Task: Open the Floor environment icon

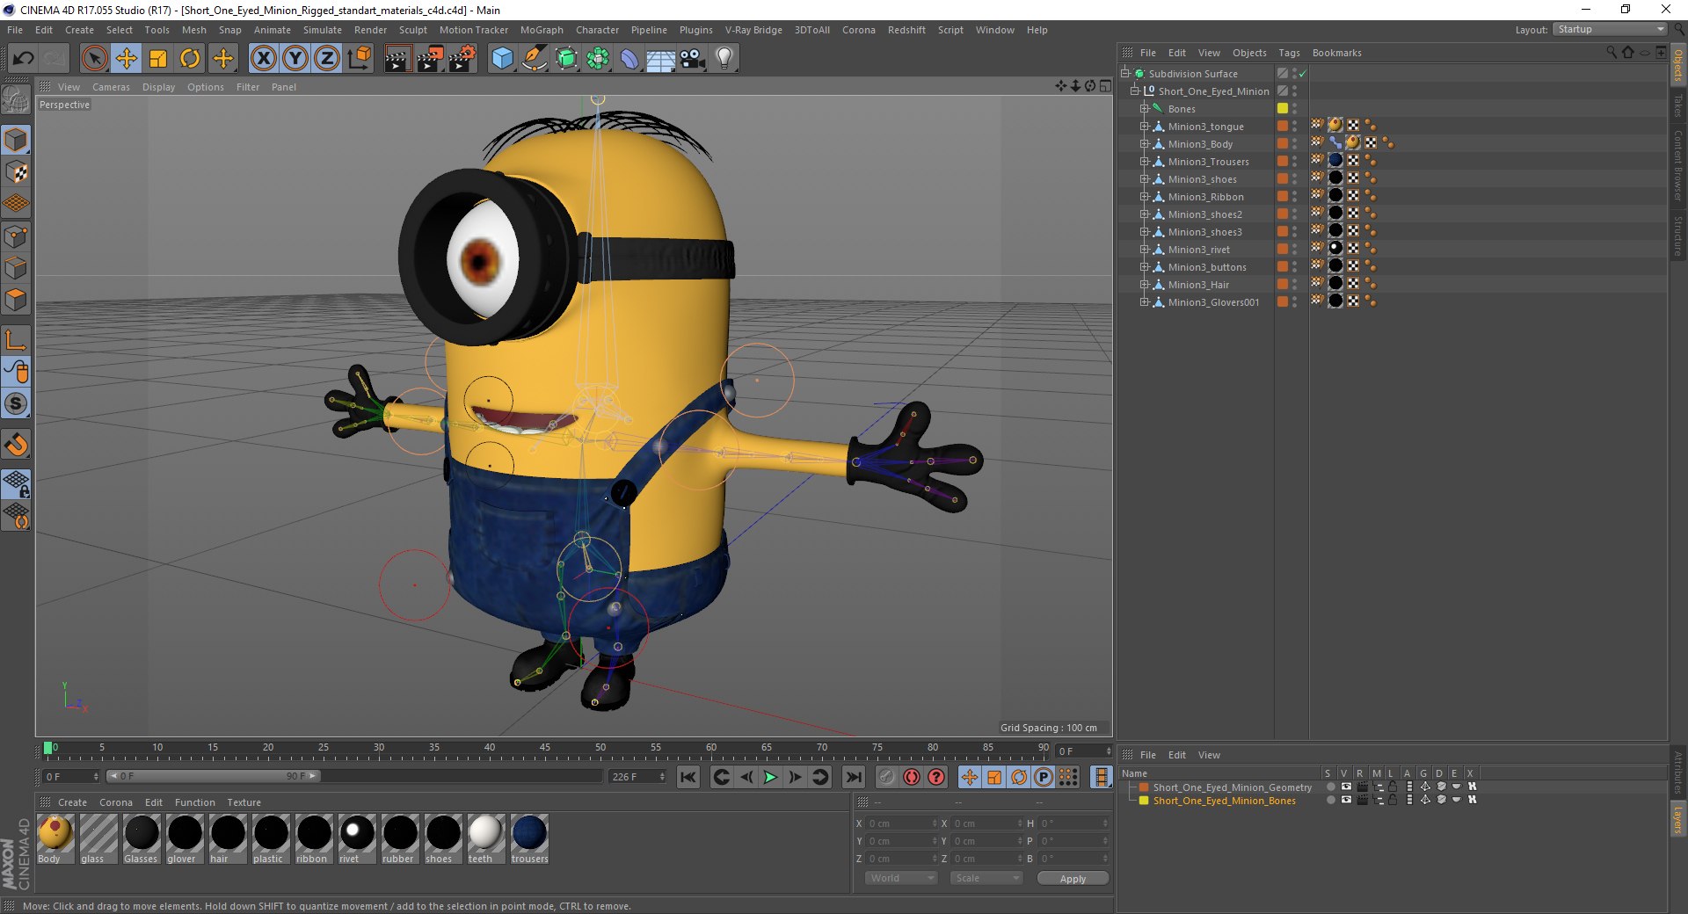Action: 660,59
